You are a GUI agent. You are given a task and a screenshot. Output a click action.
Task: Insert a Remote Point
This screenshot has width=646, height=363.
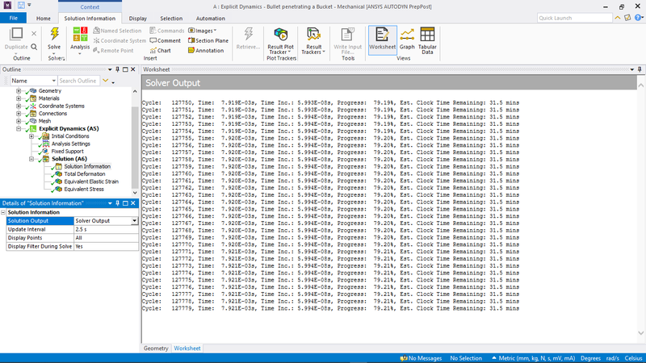113,50
